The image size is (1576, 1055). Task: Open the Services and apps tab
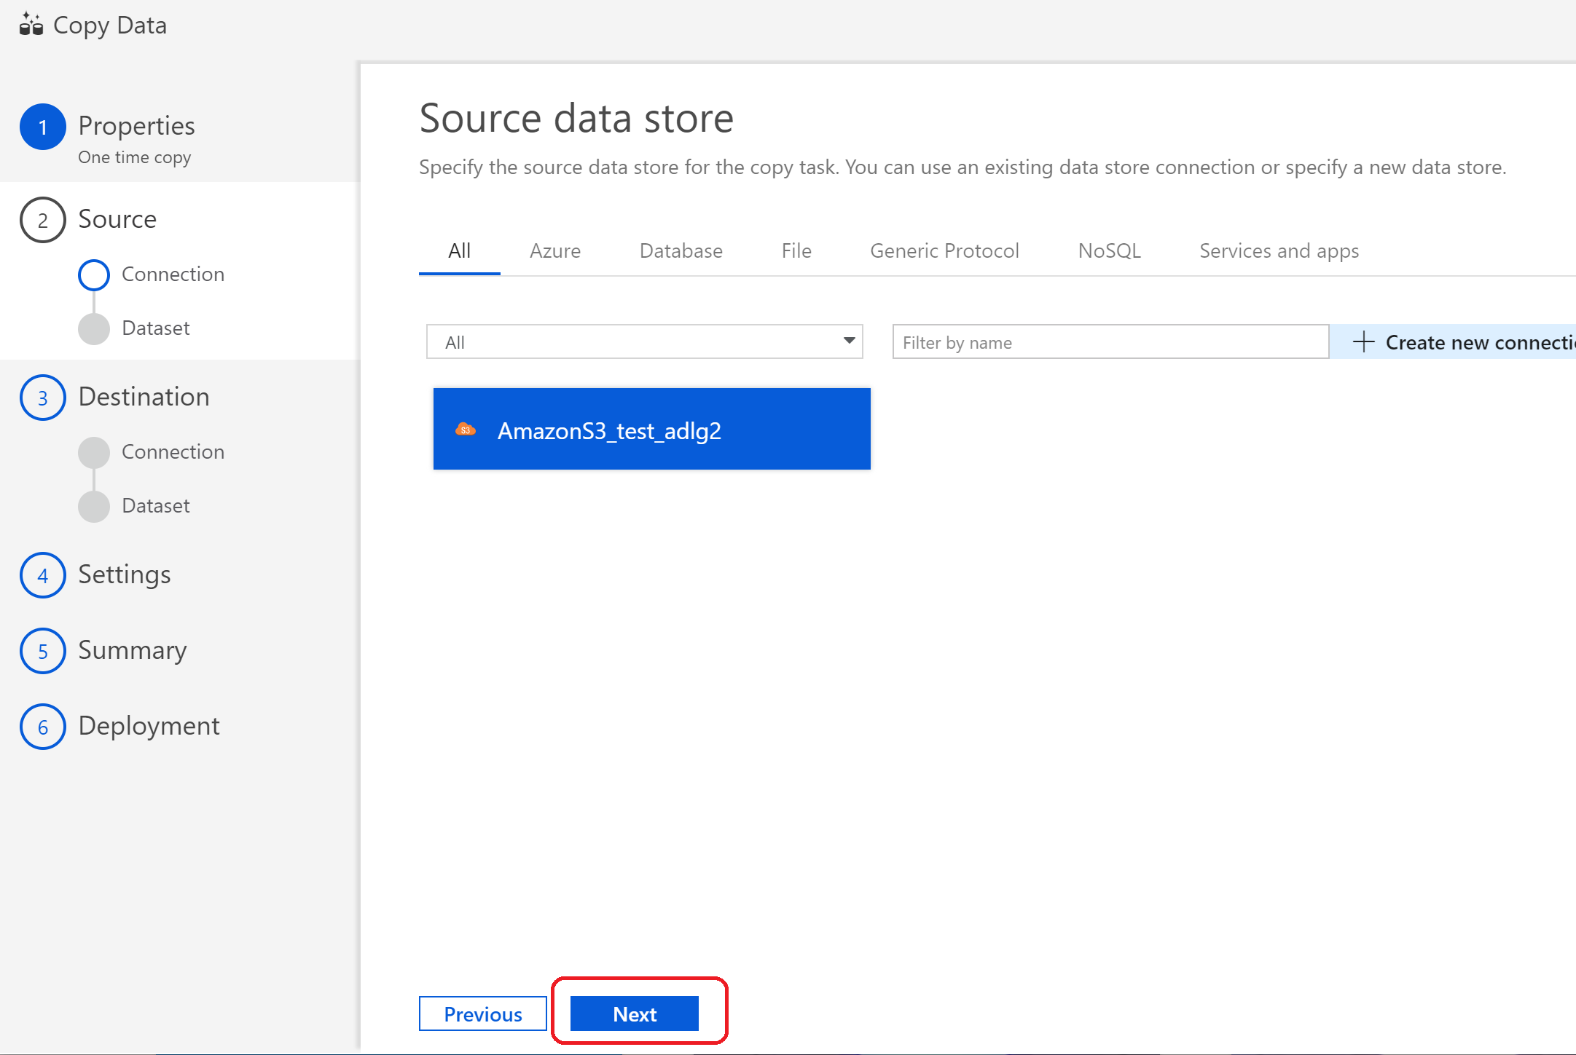click(1278, 250)
